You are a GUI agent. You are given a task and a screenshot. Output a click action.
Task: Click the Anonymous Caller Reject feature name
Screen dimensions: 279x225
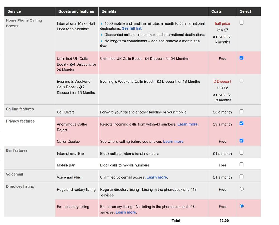coord(72,127)
